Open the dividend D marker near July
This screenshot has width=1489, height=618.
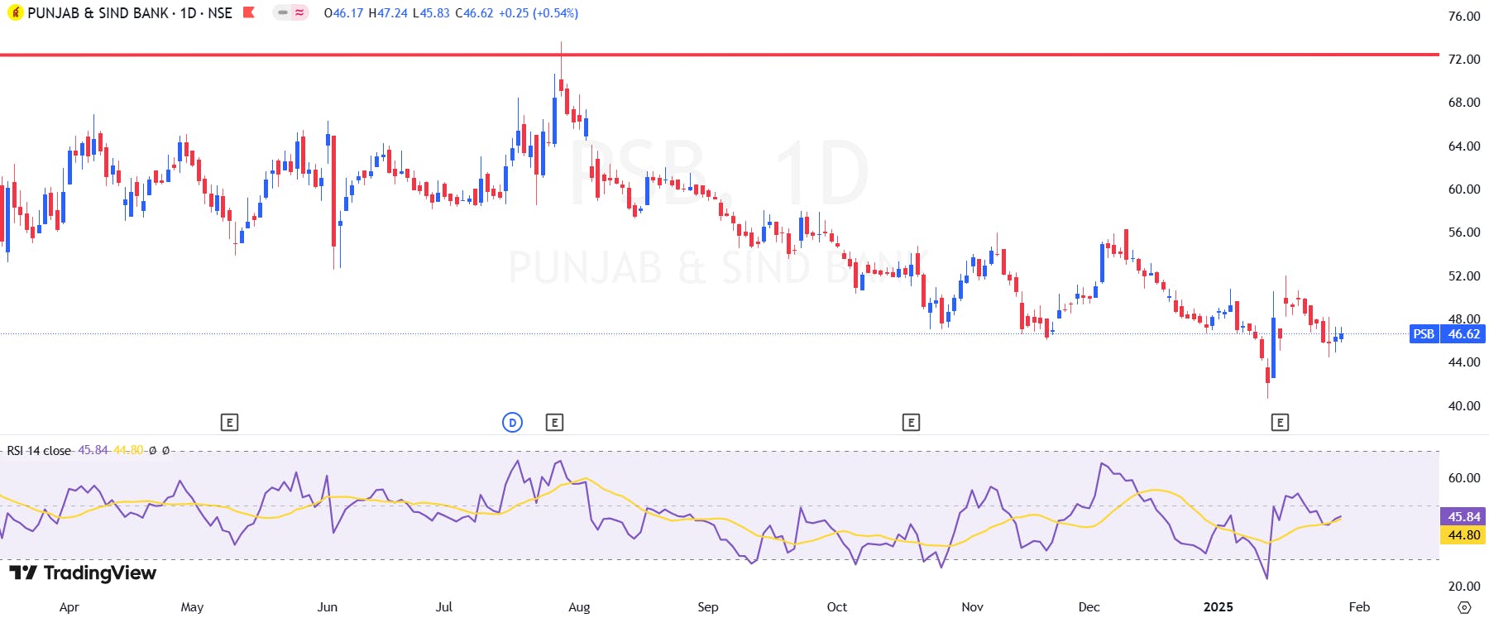513,423
